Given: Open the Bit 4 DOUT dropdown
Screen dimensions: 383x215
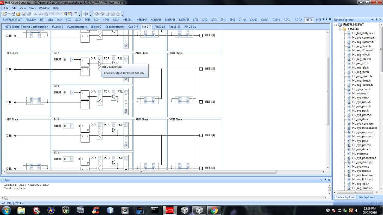Looking at the screenshot, I should 72,126.
